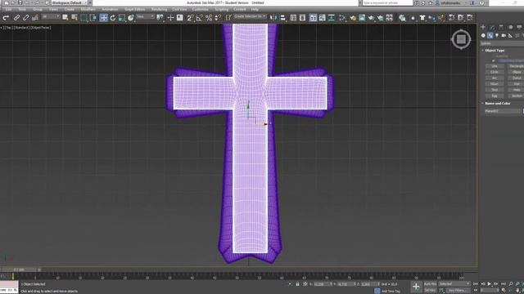Viewport: 524px width, 294px height.
Task: Open selection filter dropdown
Action: [50, 16]
